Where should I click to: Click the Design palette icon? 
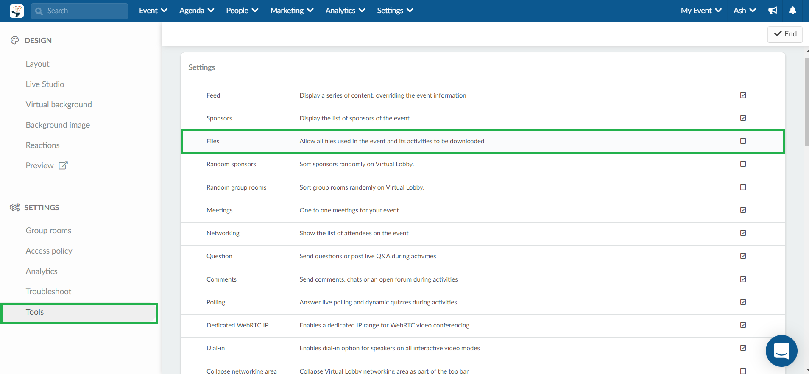coord(15,40)
